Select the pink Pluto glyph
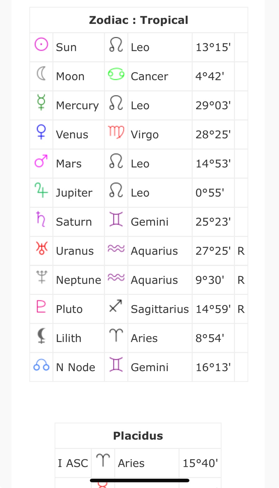279x488 pixels. pyautogui.click(x=41, y=306)
